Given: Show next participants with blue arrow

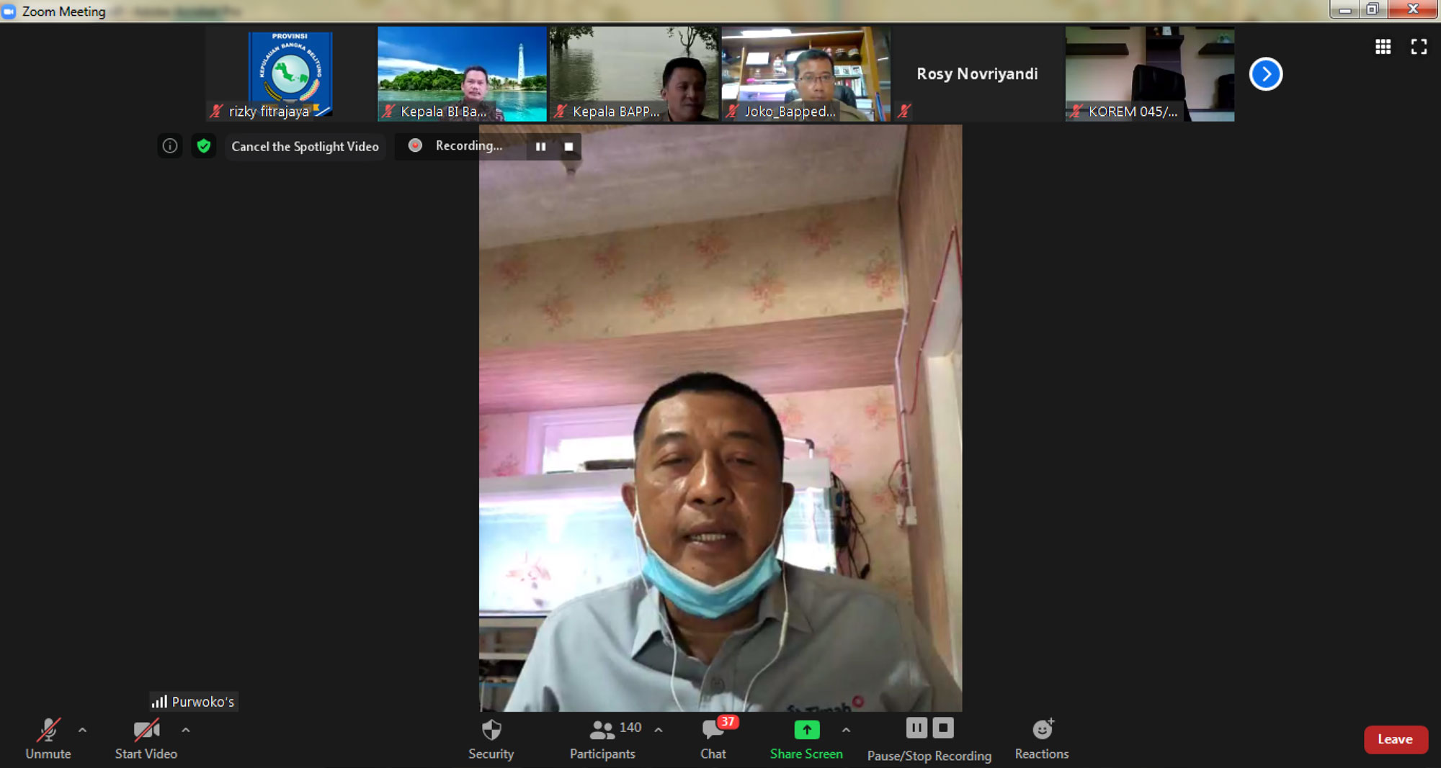Looking at the screenshot, I should coord(1265,74).
